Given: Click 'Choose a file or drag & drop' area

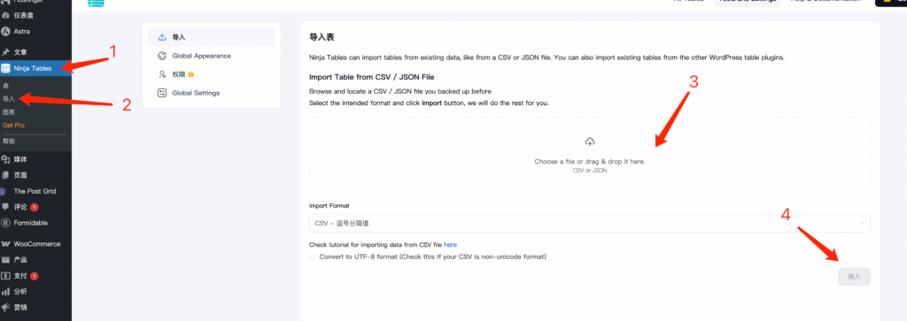Looking at the screenshot, I should [589, 156].
